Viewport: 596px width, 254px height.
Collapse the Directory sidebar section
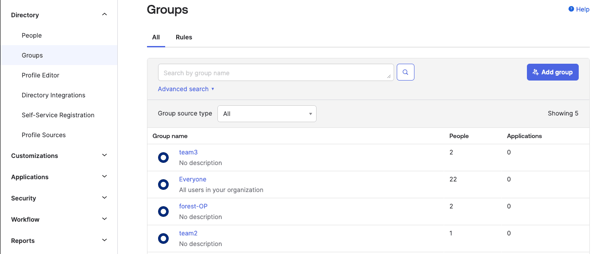104,15
